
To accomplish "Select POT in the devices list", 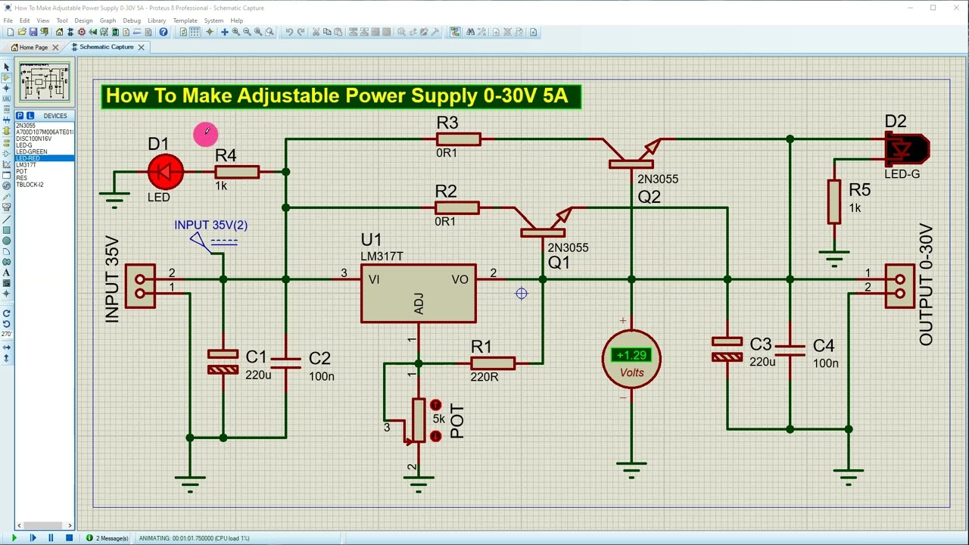I will tap(45, 172).
